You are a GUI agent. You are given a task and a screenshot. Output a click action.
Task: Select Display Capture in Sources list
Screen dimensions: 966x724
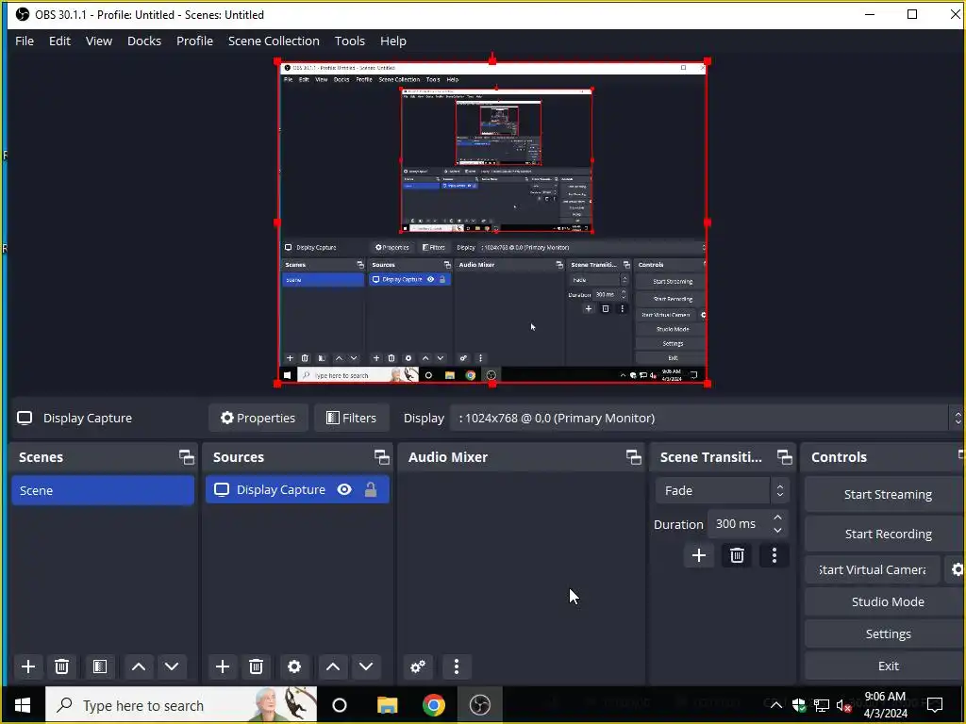pyautogui.click(x=297, y=490)
